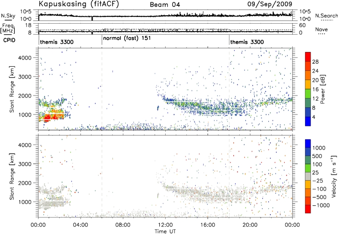
Task: Click the 24 label on Power colorbar
Action: (x=315, y=71)
